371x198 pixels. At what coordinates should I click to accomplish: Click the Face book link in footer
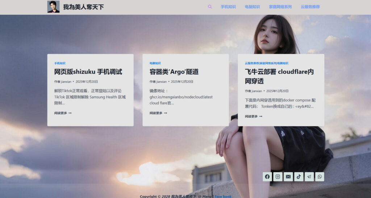click(223, 196)
